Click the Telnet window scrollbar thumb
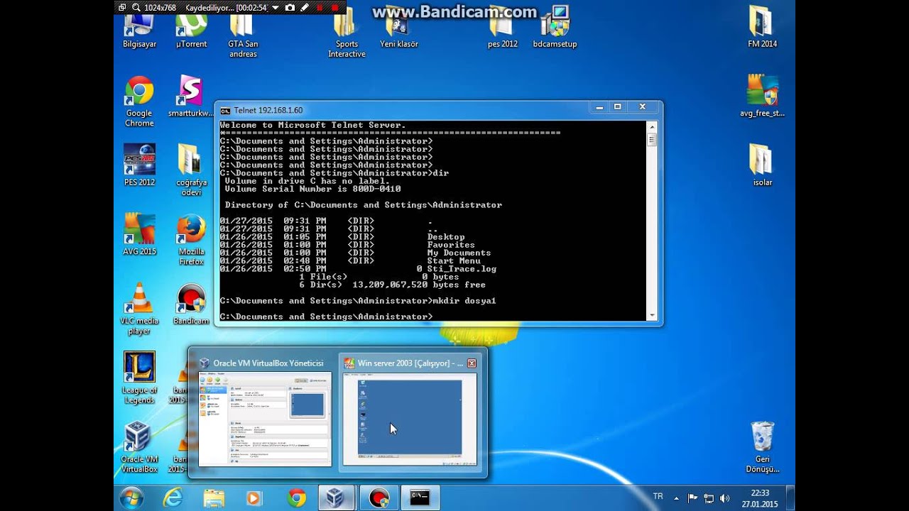The image size is (909, 511). coord(652,140)
